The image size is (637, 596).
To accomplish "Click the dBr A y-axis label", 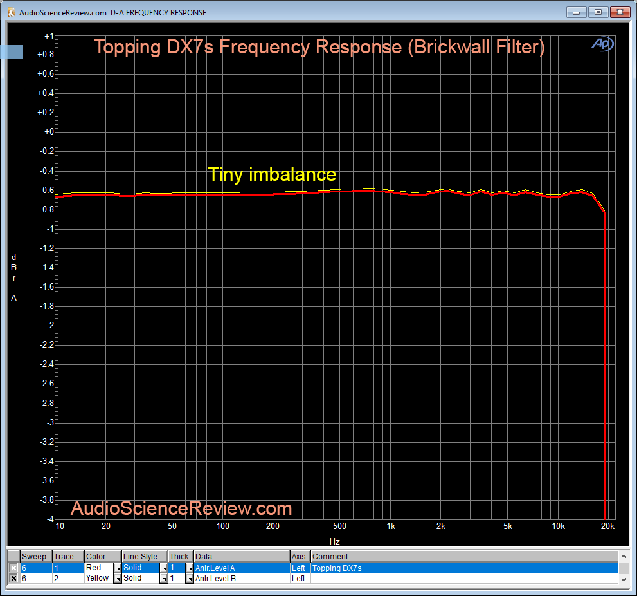I will click(13, 277).
